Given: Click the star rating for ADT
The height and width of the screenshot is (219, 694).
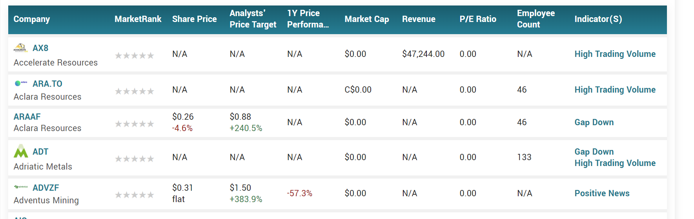Looking at the screenshot, I should pos(134,159).
